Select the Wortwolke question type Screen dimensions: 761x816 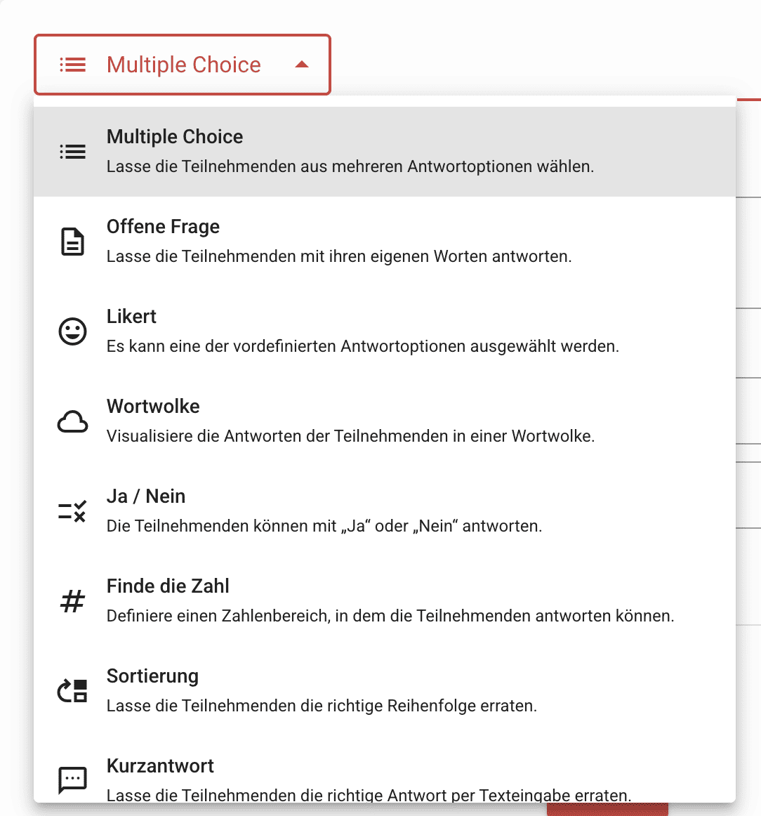point(385,421)
